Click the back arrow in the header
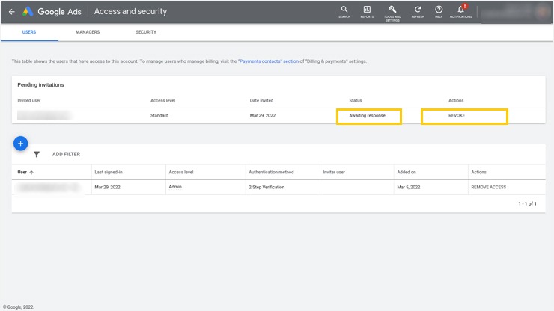Screen dimensions: 554x311 click(x=12, y=12)
